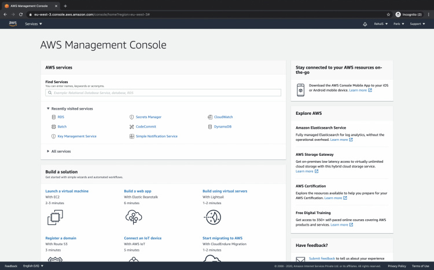The width and height of the screenshot is (434, 270).
Task: Open the DynamoDB service link
Action: (x=222, y=126)
